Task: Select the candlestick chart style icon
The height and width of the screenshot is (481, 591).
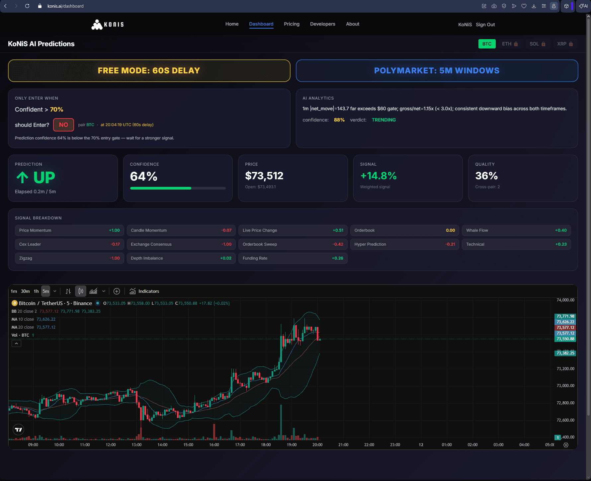Action: coord(81,291)
